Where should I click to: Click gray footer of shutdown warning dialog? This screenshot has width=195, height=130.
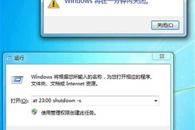point(97,25)
